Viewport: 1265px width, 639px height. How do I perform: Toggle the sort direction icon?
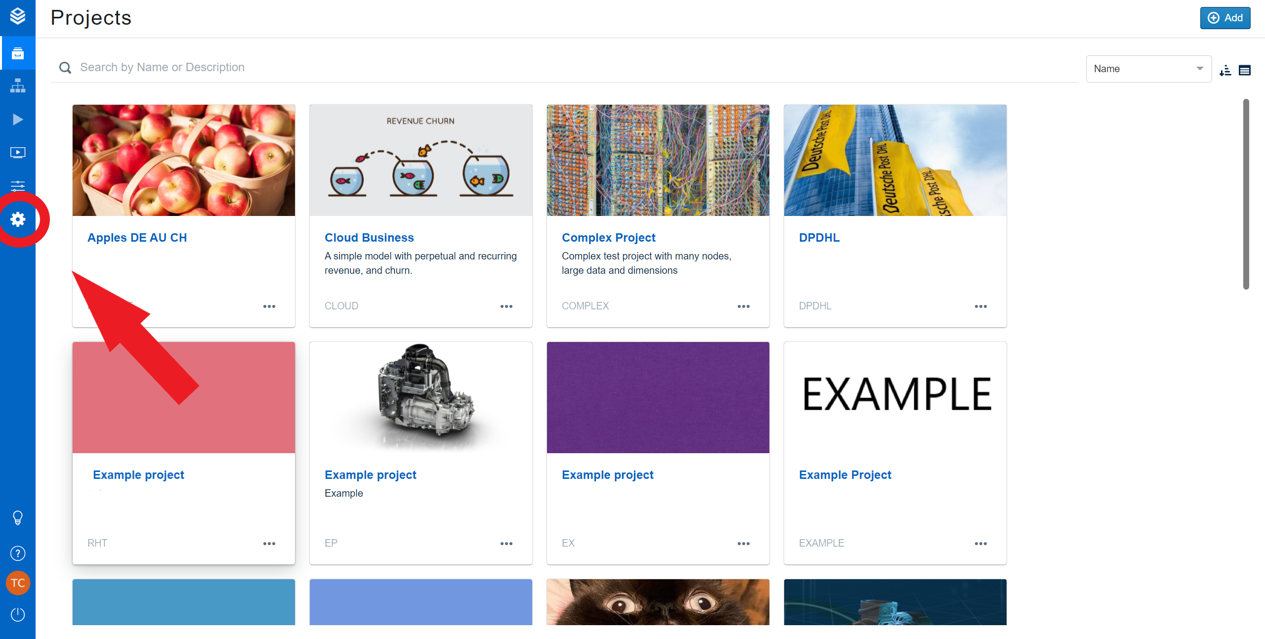pos(1225,71)
